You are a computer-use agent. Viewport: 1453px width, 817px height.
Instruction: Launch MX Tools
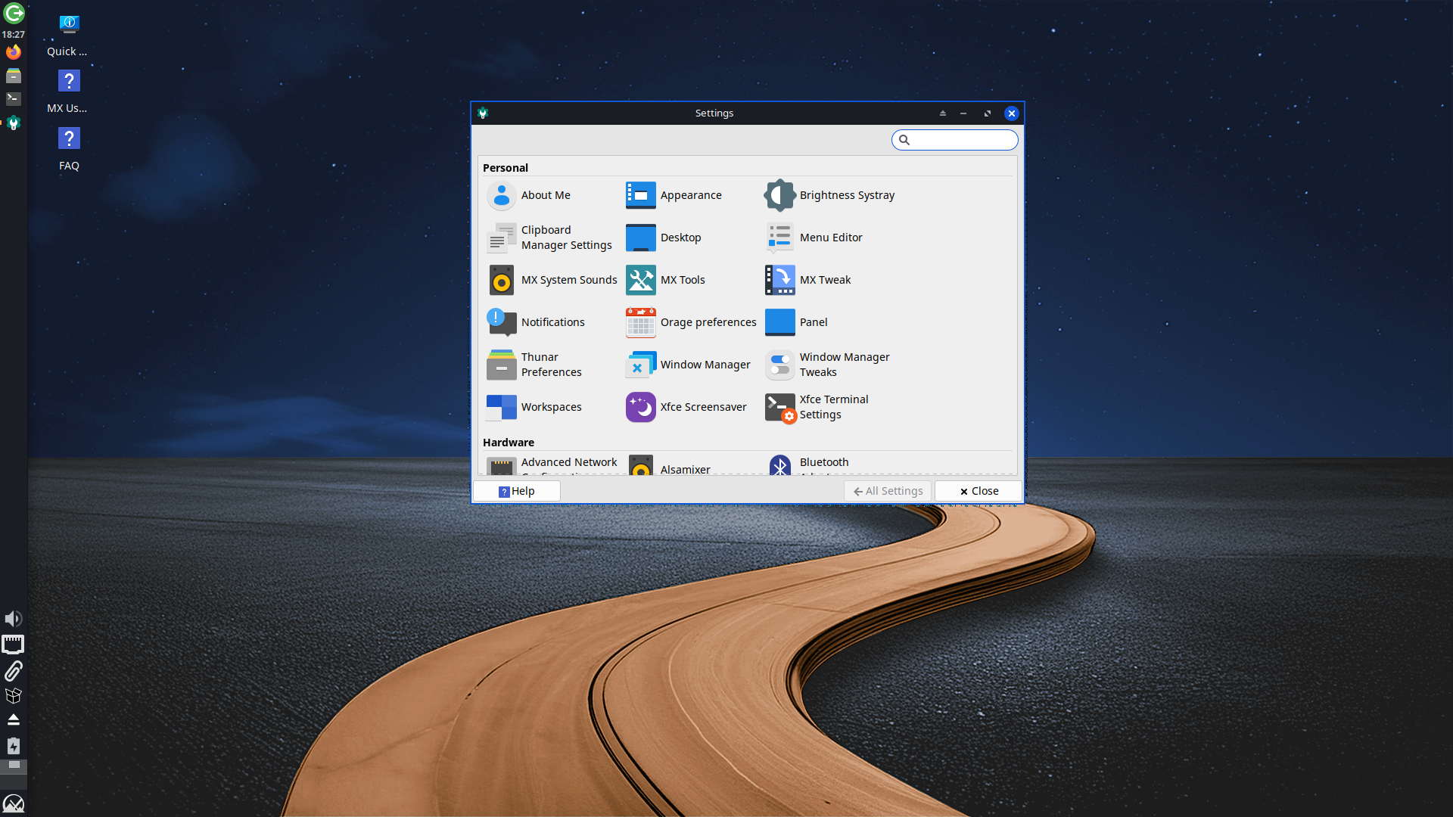tap(665, 280)
